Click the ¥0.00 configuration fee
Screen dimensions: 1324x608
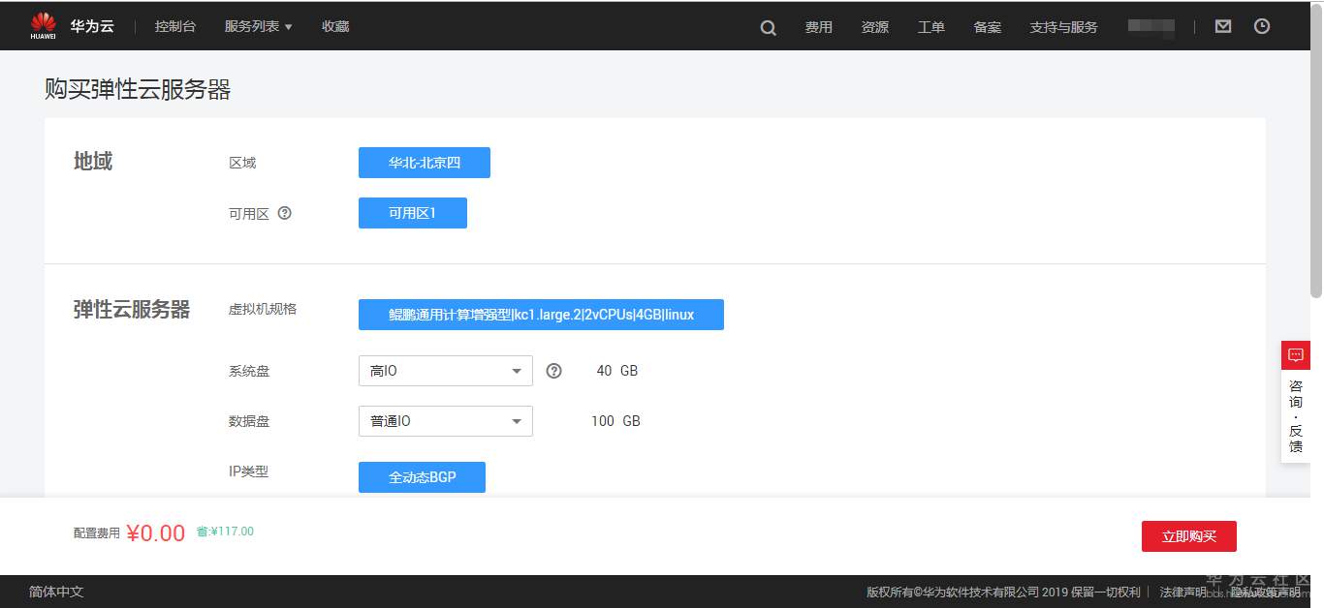155,533
